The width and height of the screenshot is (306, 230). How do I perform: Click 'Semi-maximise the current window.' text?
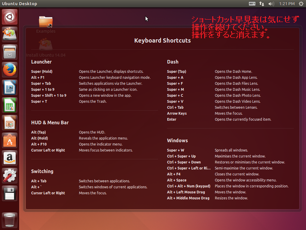(244, 168)
